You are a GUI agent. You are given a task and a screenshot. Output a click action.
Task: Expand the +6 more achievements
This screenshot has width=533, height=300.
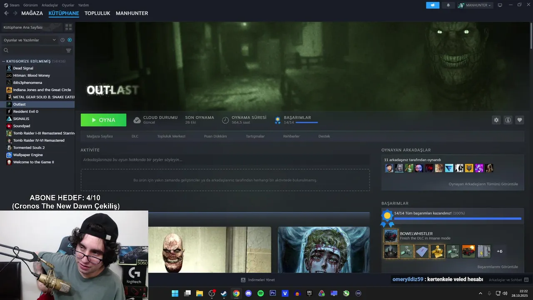coord(500,251)
